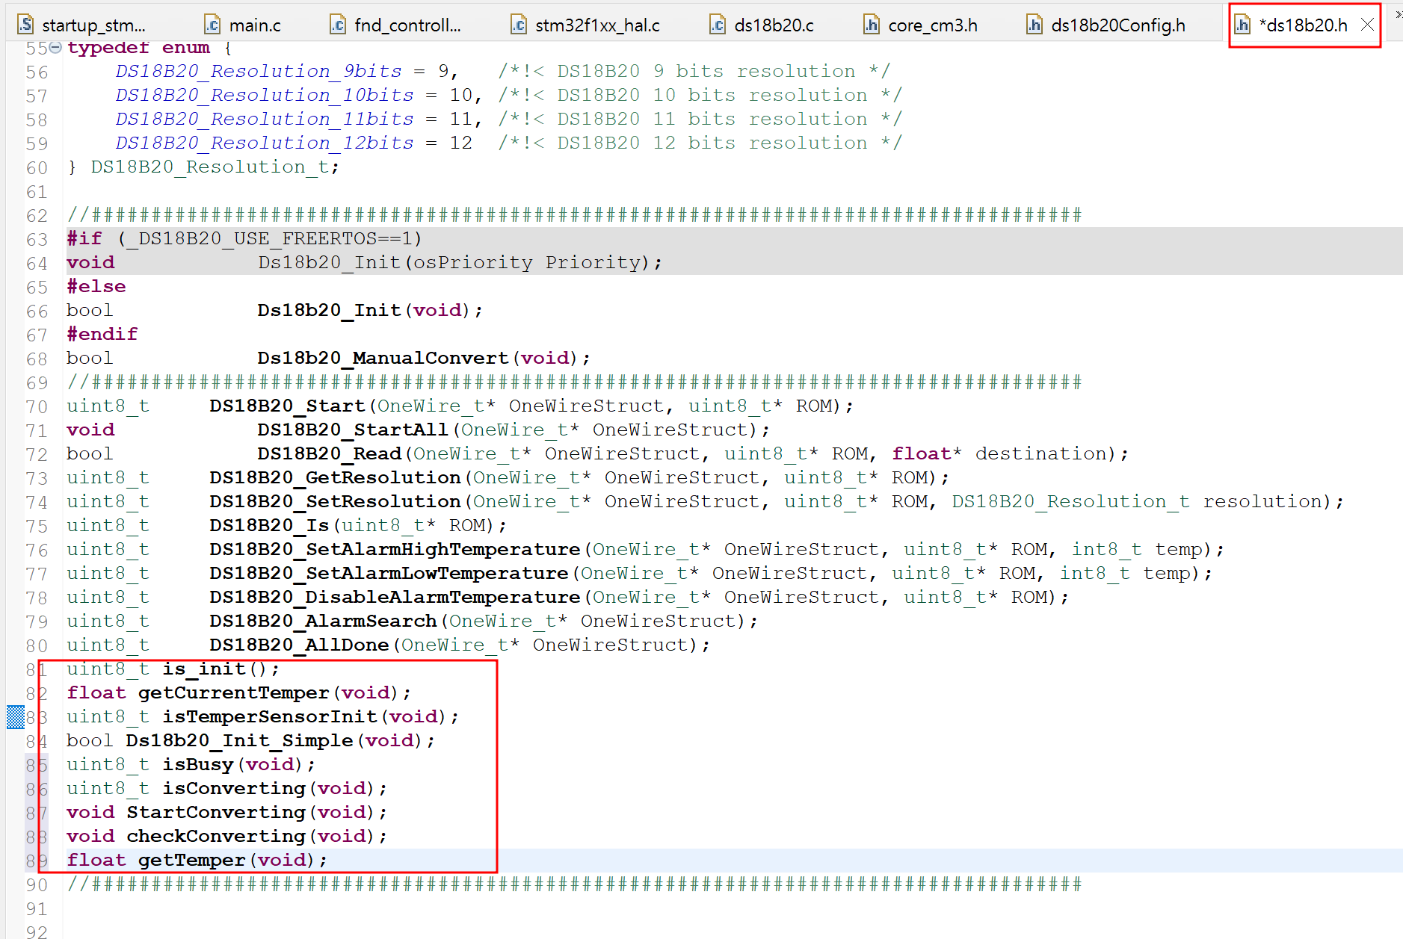Click line number 70 in the gutter
The image size is (1403, 939).
37,407
